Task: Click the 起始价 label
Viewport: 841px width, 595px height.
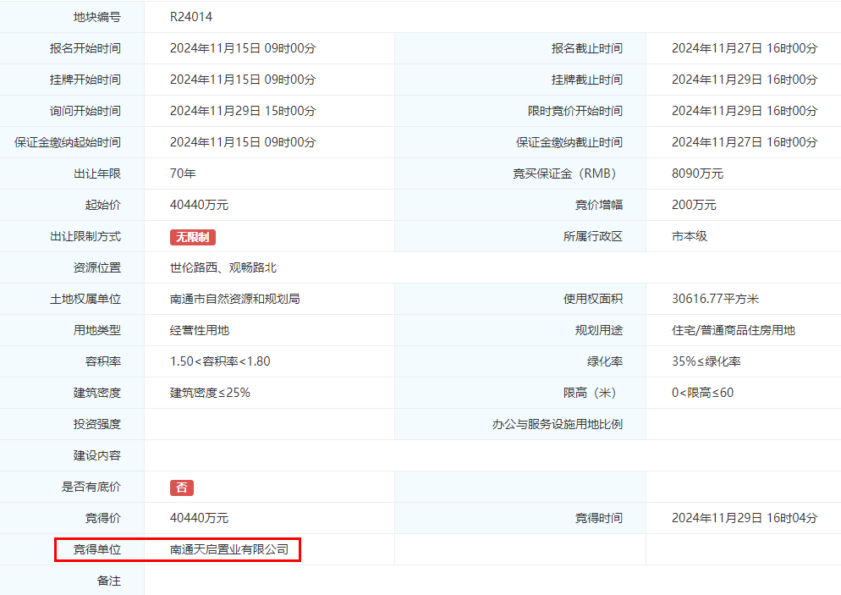Action: coord(103,205)
